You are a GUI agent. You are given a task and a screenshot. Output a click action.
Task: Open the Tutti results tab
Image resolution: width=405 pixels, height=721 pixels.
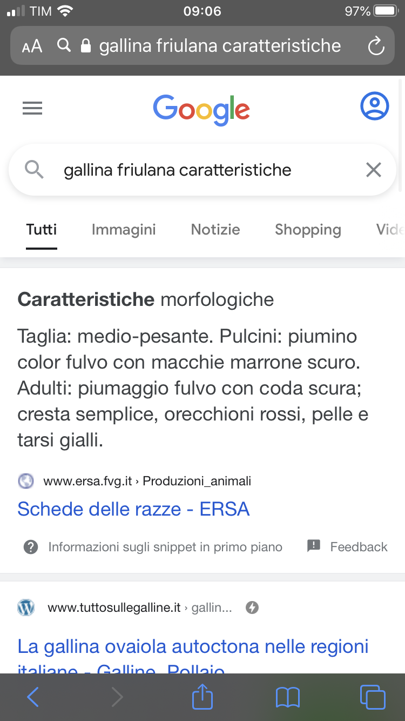pyautogui.click(x=42, y=229)
